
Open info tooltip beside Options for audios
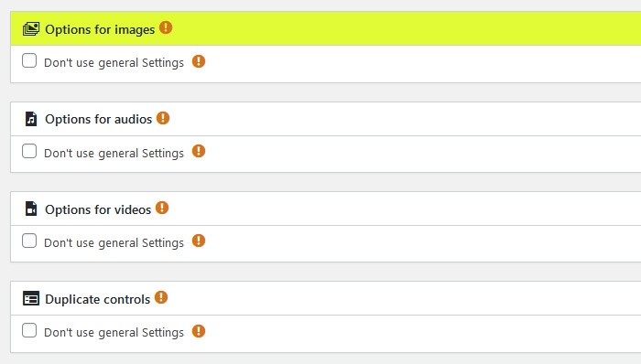click(163, 118)
